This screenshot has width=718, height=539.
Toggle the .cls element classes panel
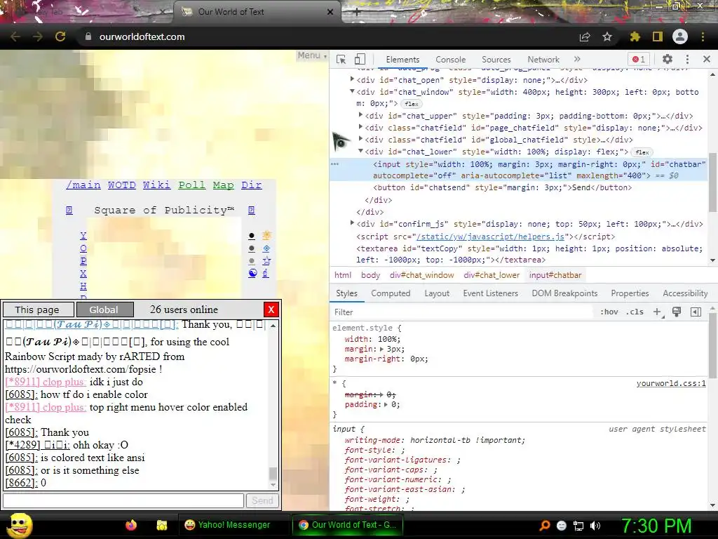[635, 312]
